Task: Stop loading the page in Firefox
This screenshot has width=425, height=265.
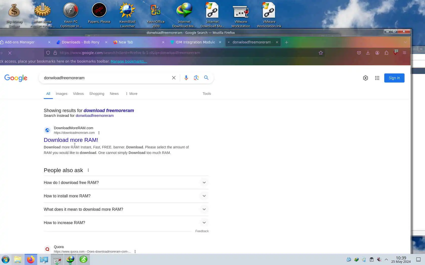Action: point(10,53)
